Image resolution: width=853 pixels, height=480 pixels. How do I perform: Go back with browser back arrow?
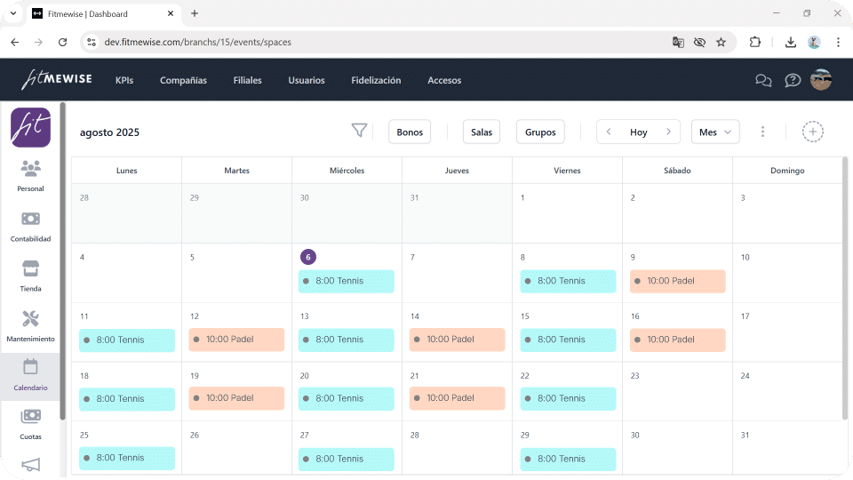tap(15, 42)
